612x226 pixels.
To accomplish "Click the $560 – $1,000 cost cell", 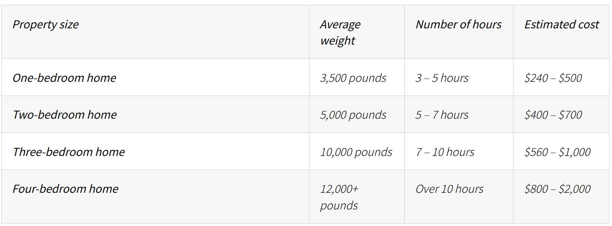I will [x=562, y=152].
